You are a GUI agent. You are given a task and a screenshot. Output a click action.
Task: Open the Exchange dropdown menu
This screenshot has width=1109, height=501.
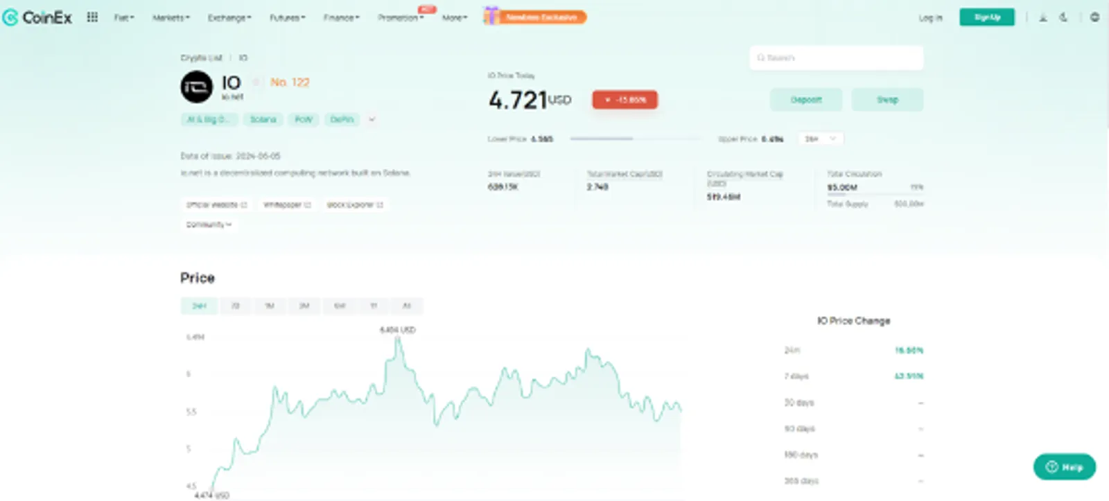pos(229,17)
